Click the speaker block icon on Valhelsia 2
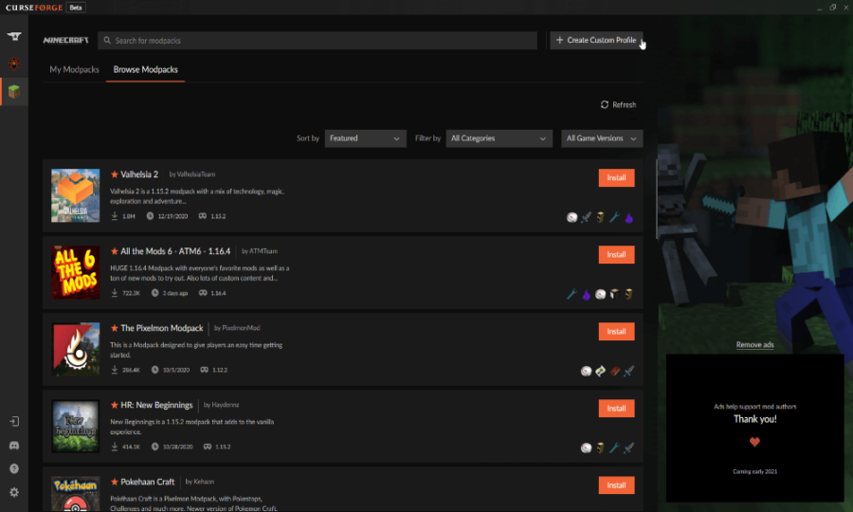The width and height of the screenshot is (853, 512). tap(600, 218)
